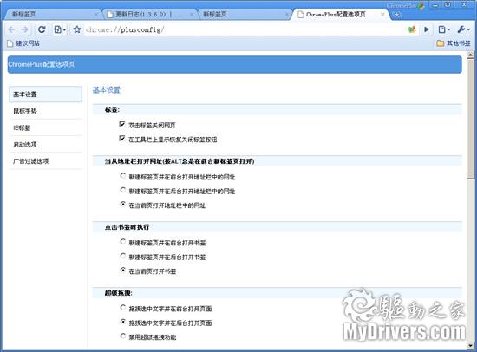Viewport: 477px width, 352px height.
Task: Toggle 双击标签关闭网页 checkbox
Action: point(122,124)
